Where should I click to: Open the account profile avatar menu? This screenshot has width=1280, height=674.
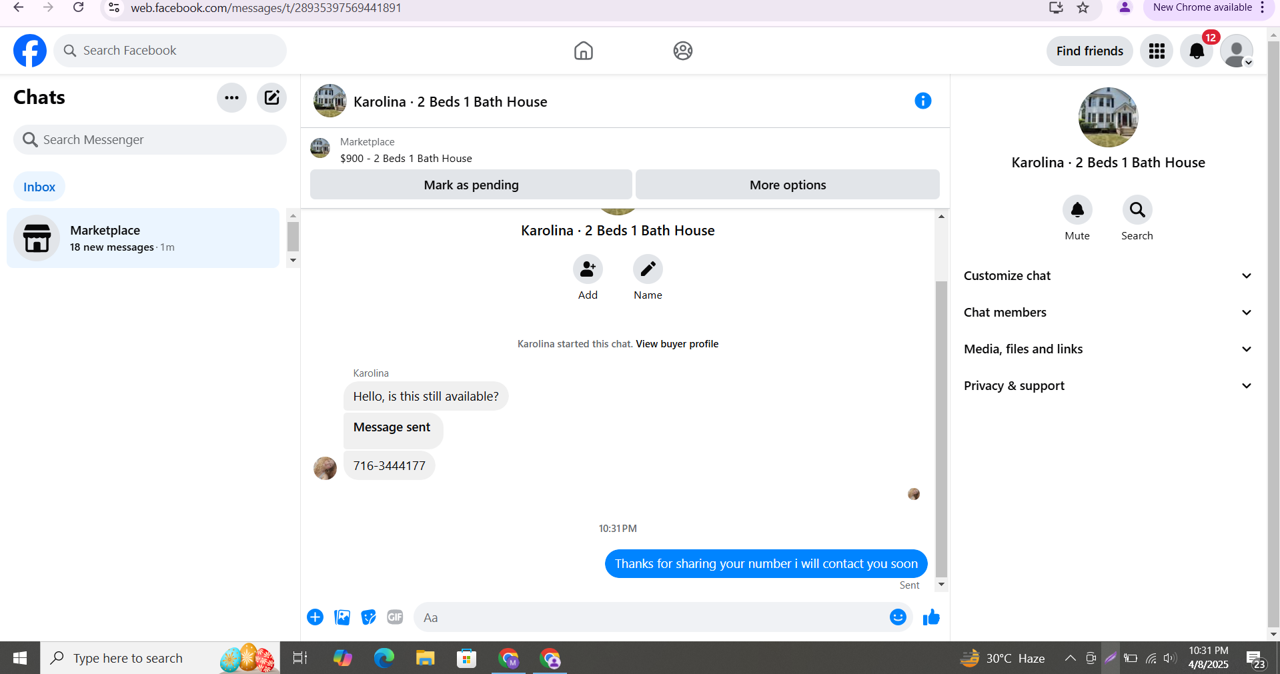pyautogui.click(x=1237, y=51)
